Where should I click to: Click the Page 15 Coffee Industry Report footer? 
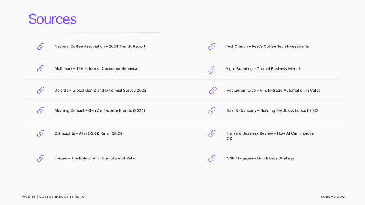click(x=55, y=197)
